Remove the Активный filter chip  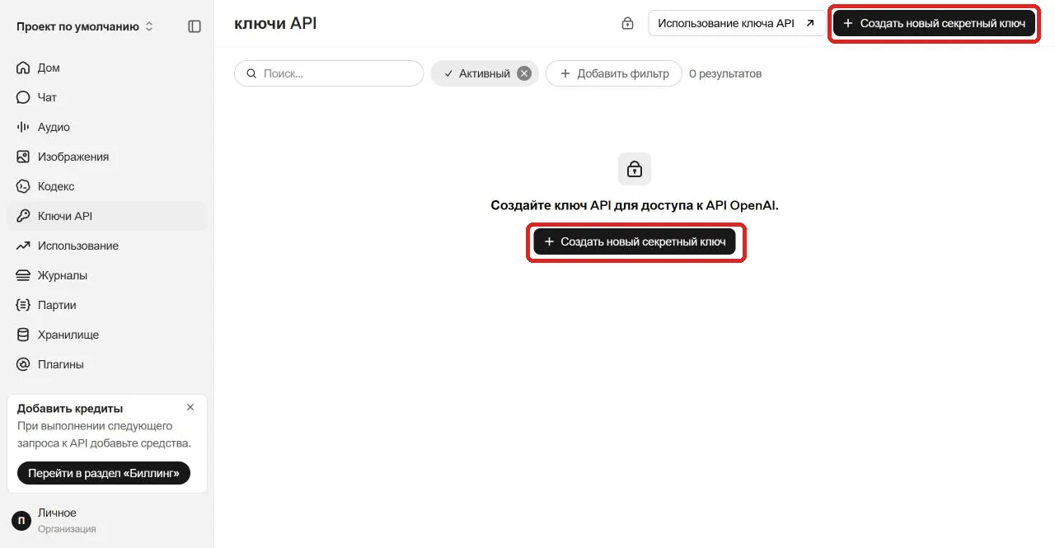(524, 73)
